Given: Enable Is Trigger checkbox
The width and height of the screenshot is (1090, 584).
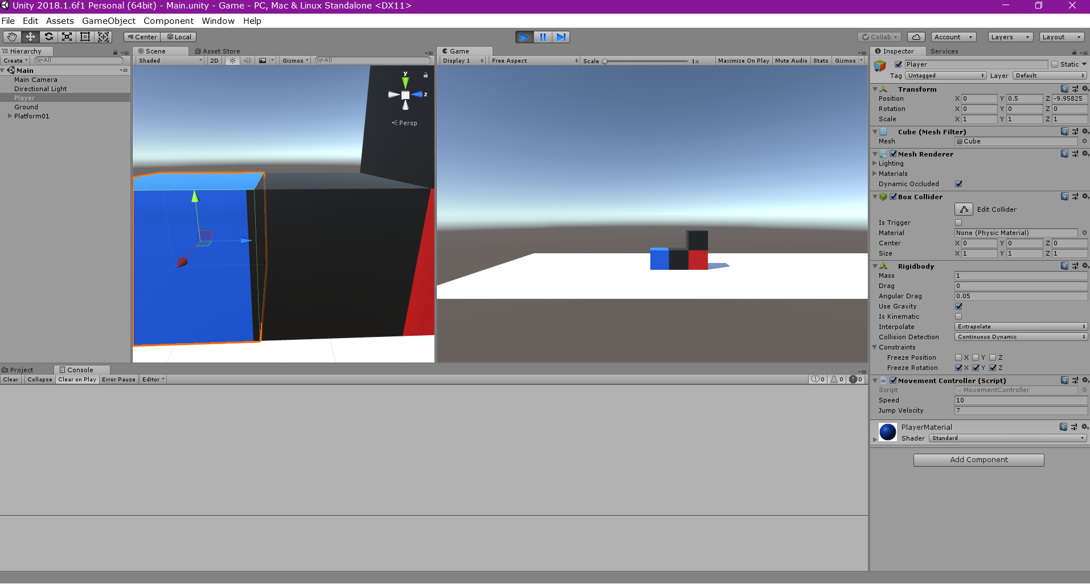Looking at the screenshot, I should click(958, 223).
